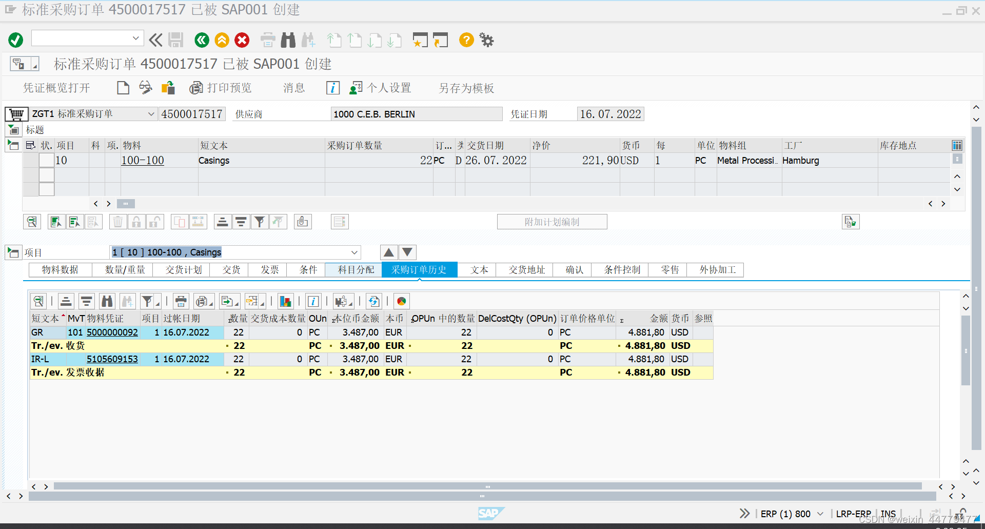Click the 凭证日期 field 16.07.2022
This screenshot has height=529, width=985.
(x=610, y=114)
